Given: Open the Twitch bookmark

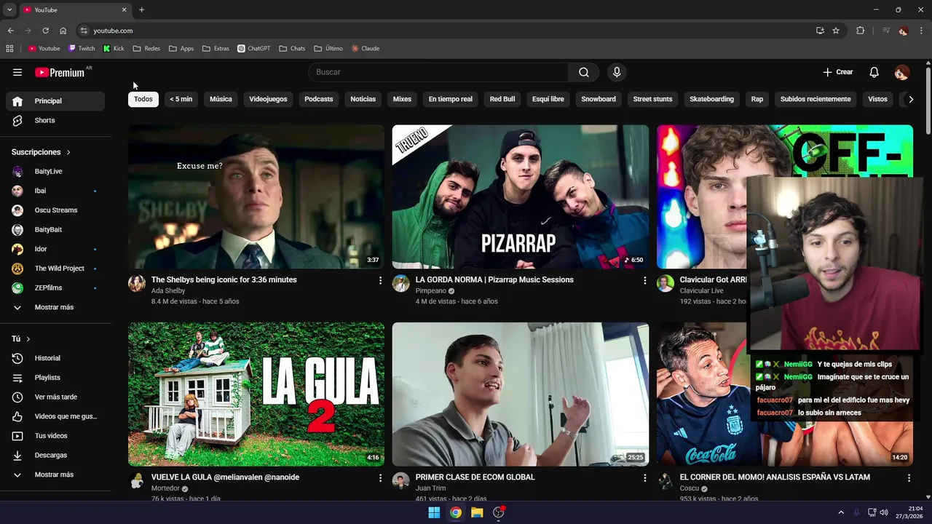Looking at the screenshot, I should pyautogui.click(x=82, y=49).
